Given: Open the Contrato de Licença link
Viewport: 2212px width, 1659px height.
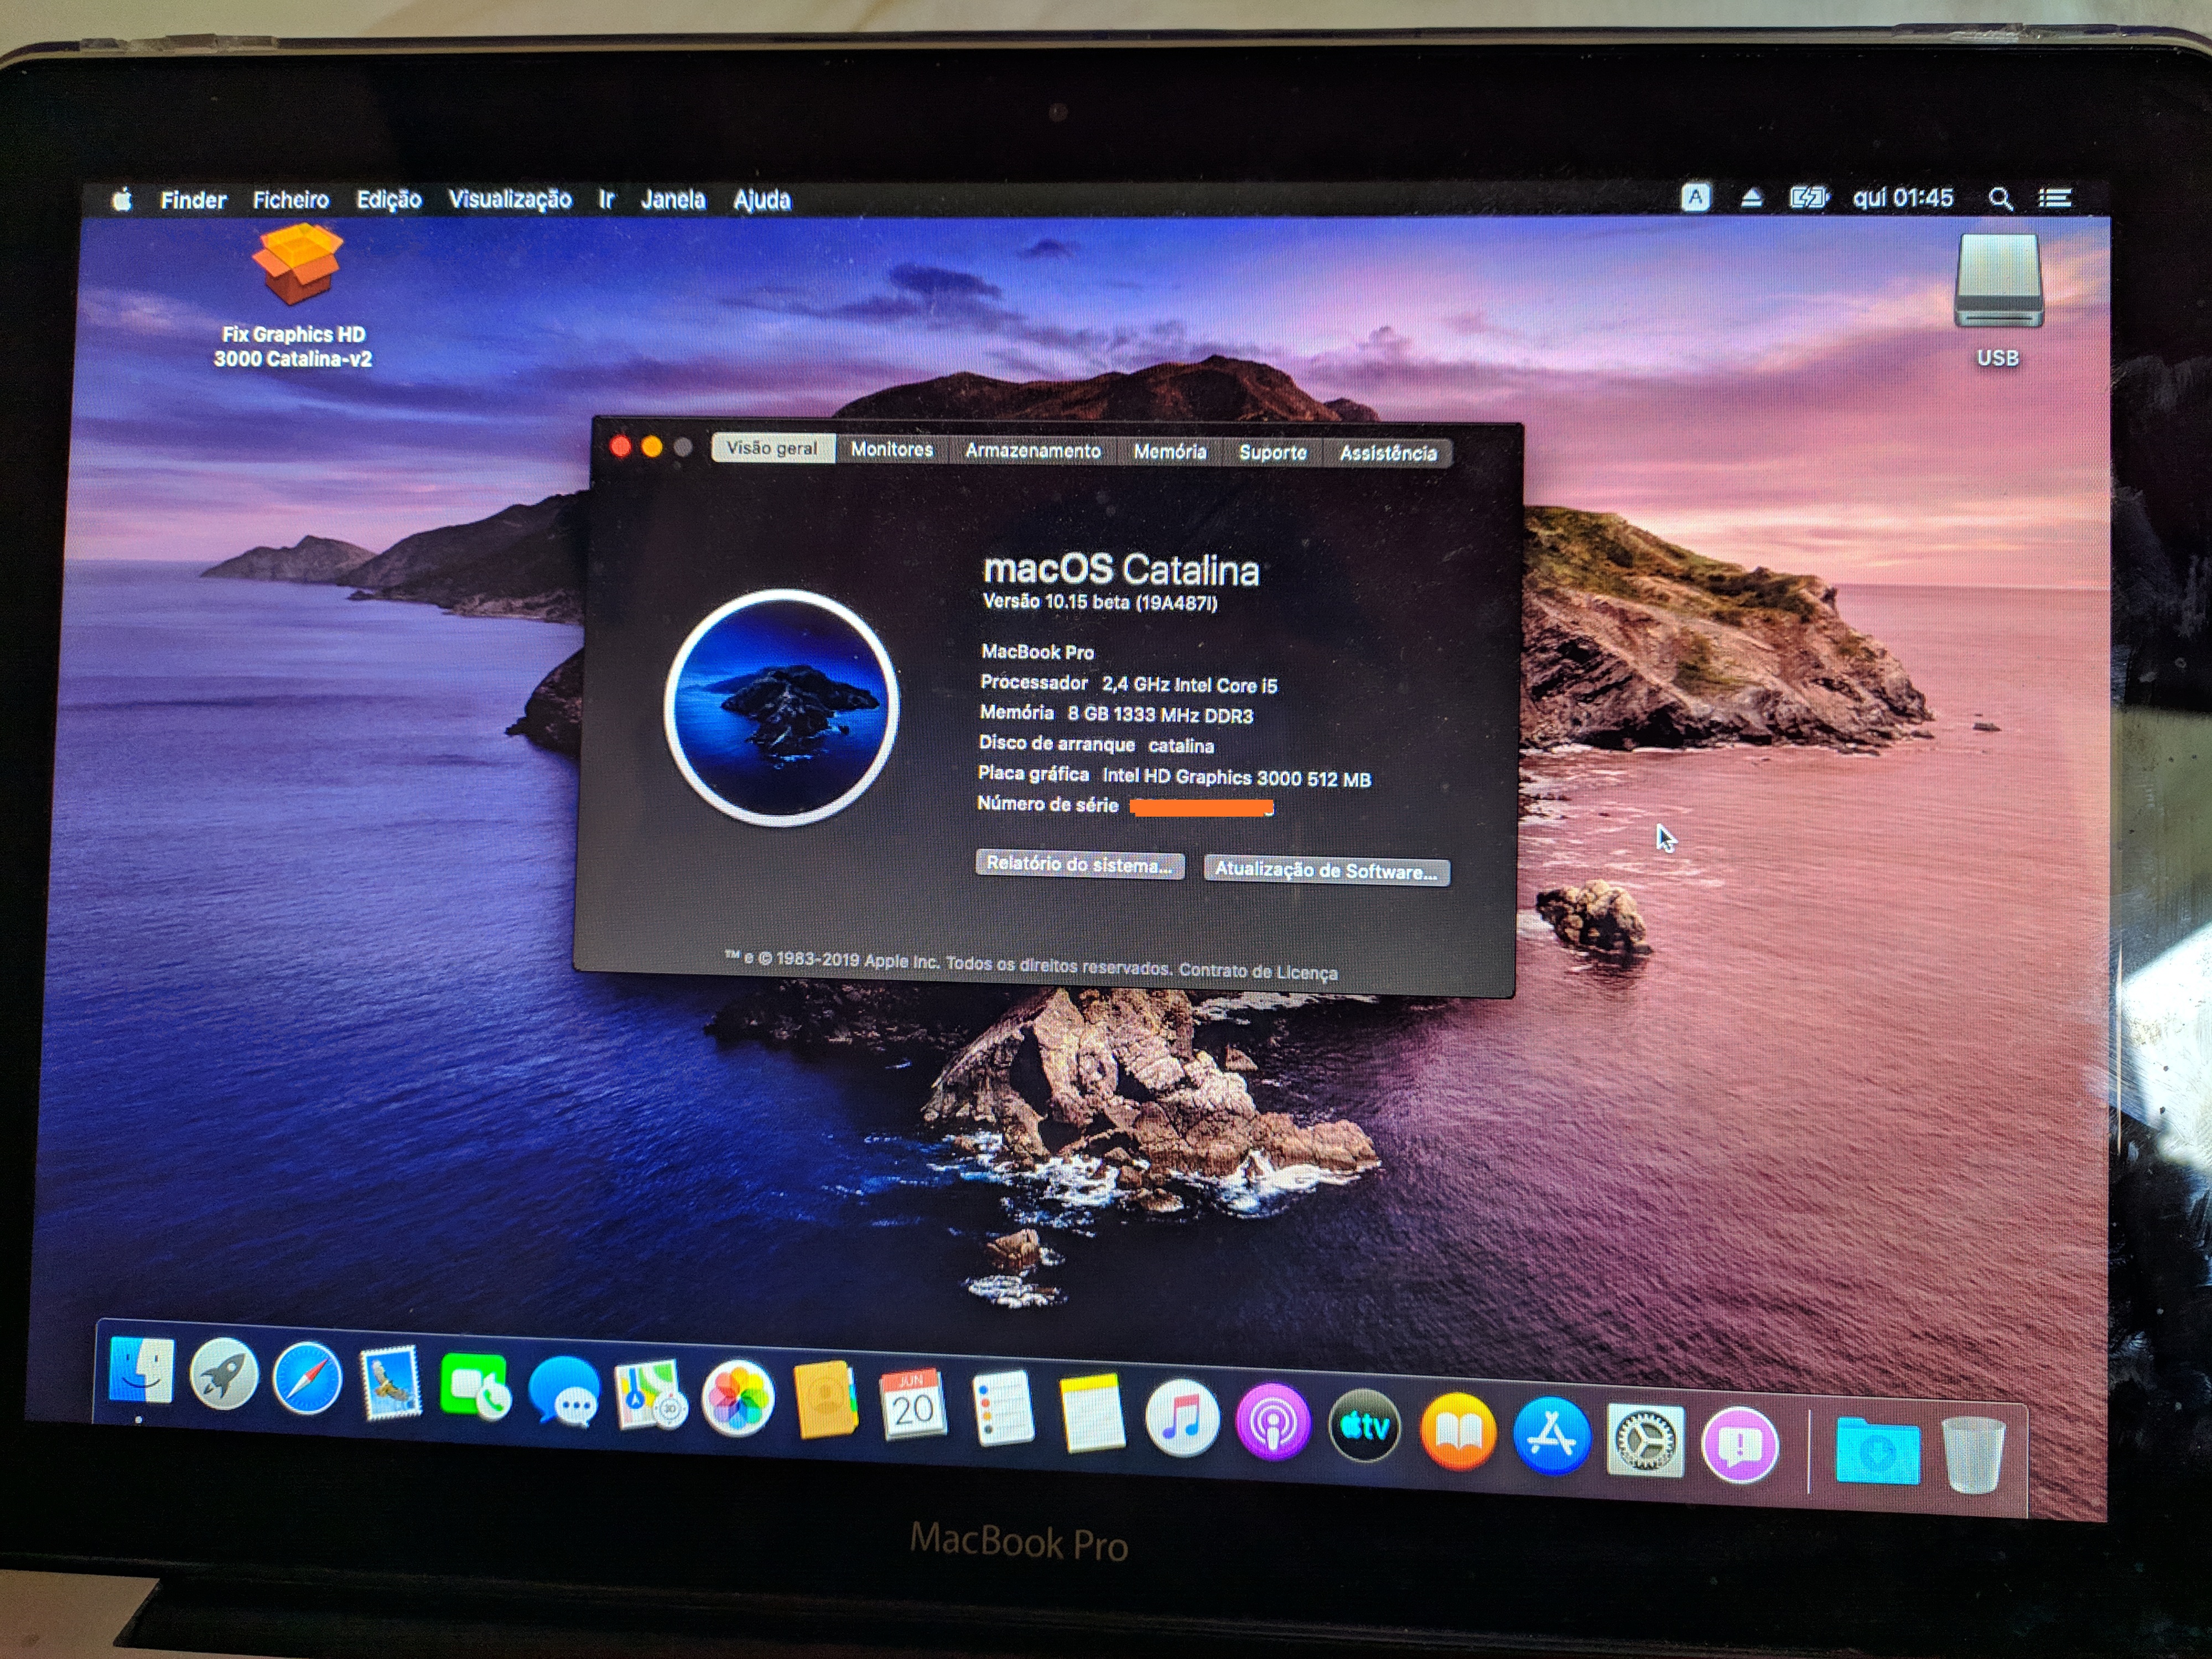Looking at the screenshot, I should coord(1257,971).
